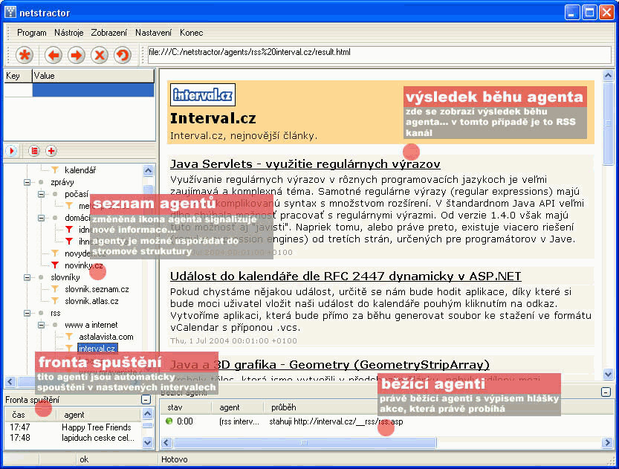The image size is (619, 469).
Task: Click the Value column header
Action: [x=93, y=76]
